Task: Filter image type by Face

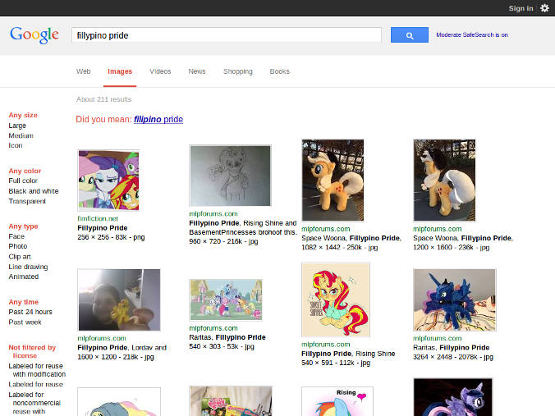Action: 16,236
